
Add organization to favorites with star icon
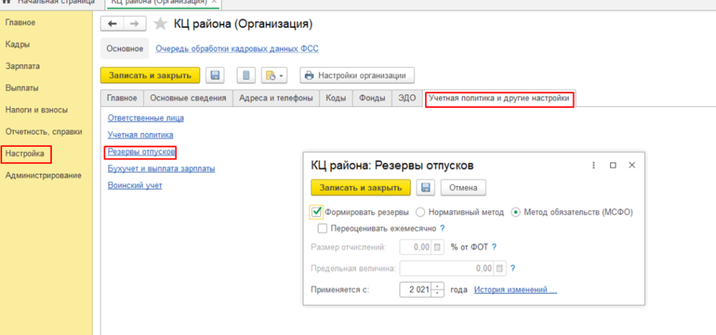(161, 24)
